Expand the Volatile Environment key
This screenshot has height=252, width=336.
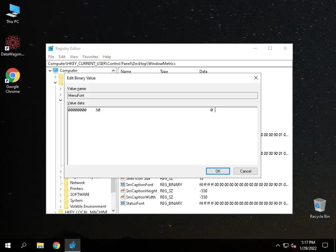pos(60,206)
